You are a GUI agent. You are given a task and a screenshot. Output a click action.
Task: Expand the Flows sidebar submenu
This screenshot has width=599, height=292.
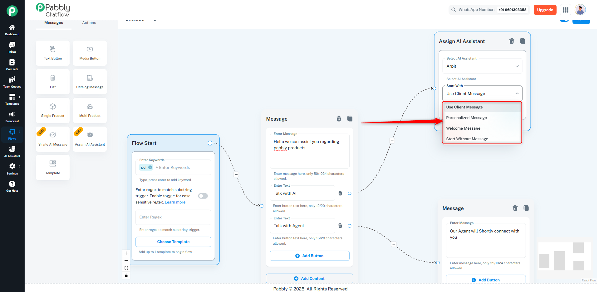tap(19, 132)
